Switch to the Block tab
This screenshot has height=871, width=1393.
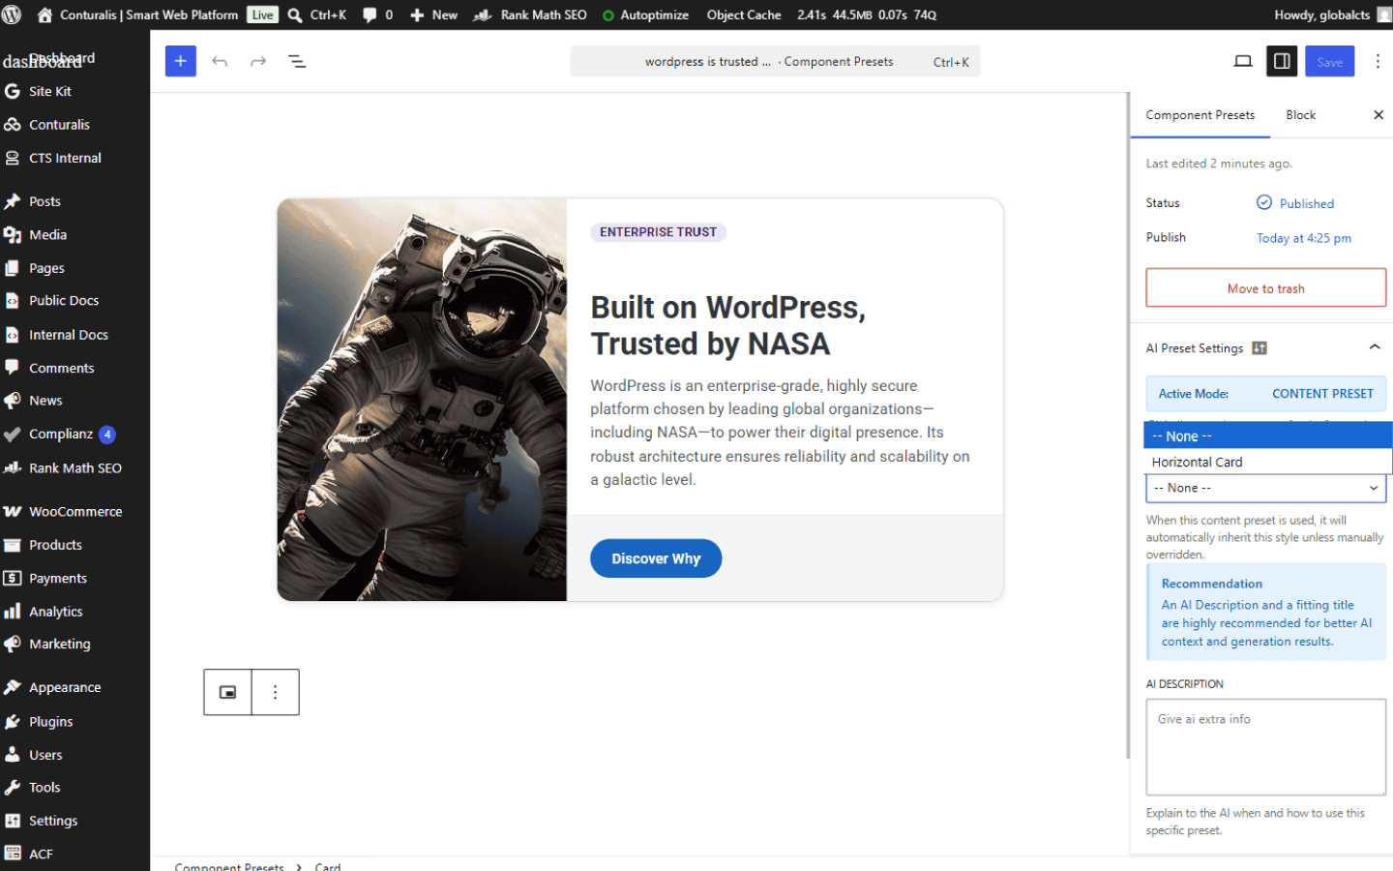pos(1300,114)
